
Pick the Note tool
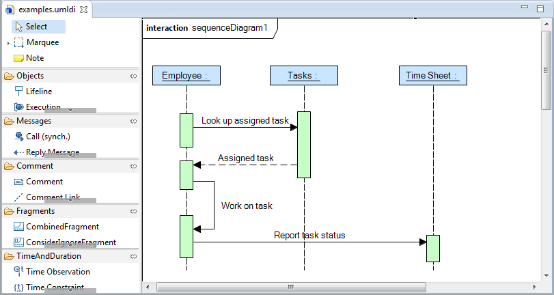point(34,58)
